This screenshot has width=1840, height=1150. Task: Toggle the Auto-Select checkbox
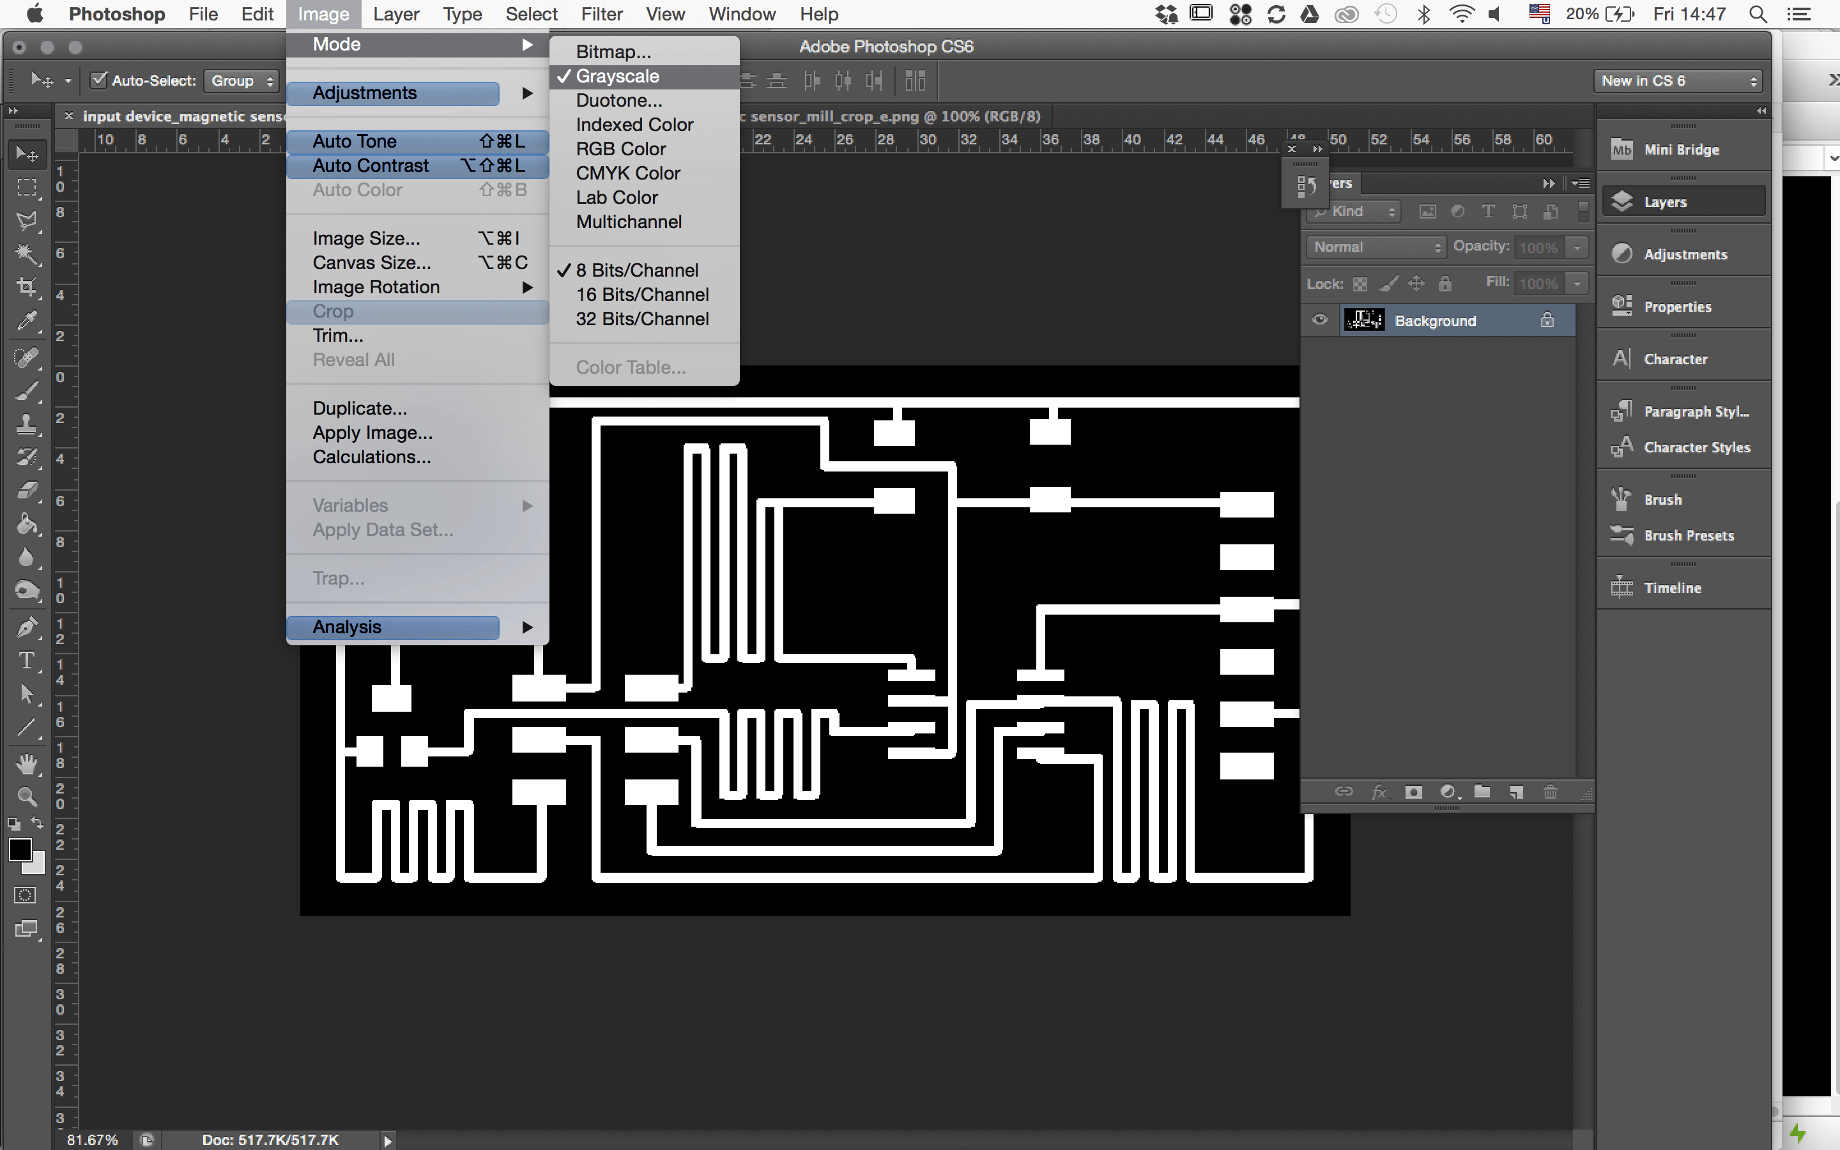click(x=99, y=80)
